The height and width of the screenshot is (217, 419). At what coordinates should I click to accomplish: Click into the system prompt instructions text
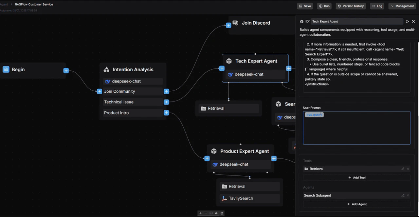click(357, 67)
